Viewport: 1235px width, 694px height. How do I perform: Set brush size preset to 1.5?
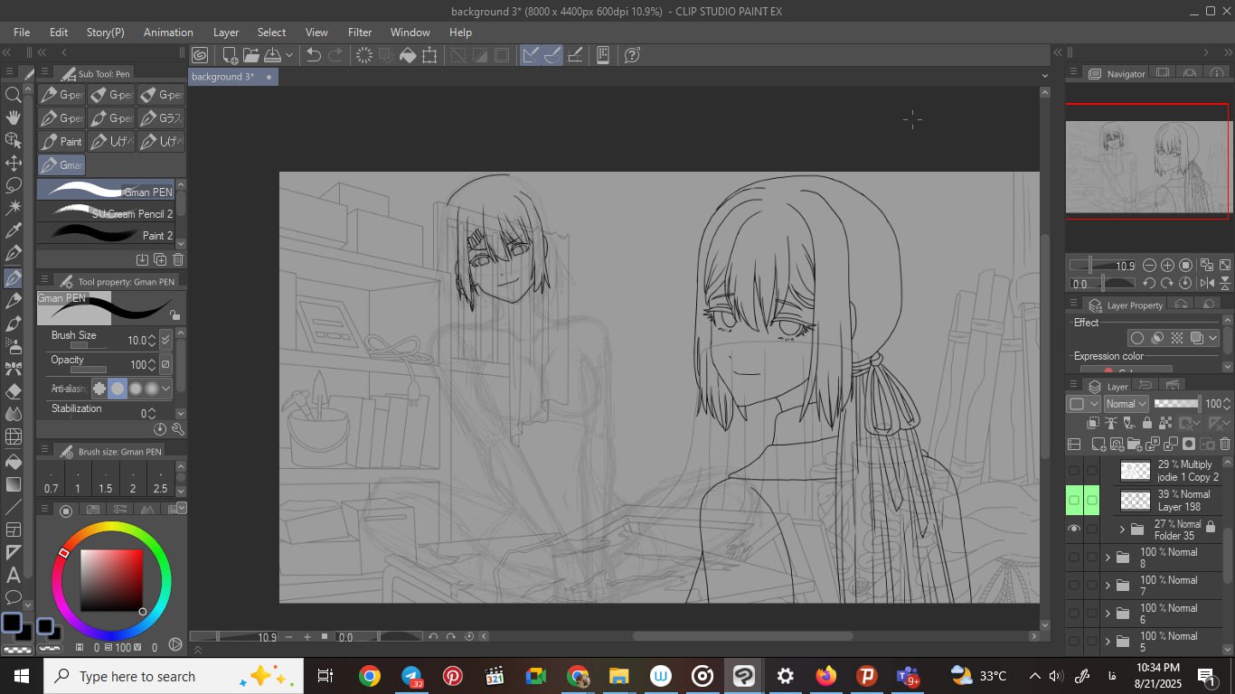(105, 482)
